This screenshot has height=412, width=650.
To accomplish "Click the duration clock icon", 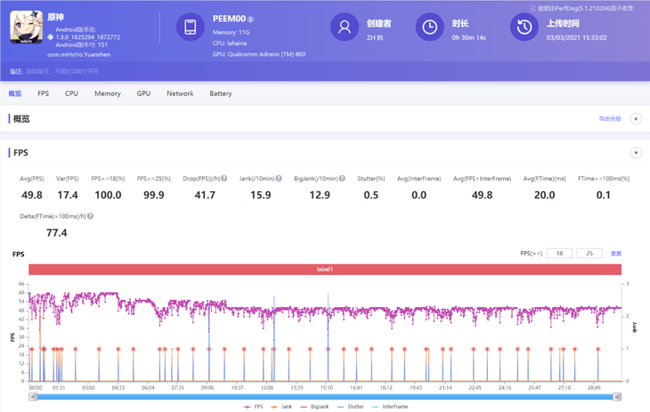I will (x=429, y=28).
